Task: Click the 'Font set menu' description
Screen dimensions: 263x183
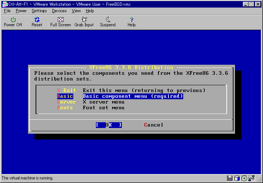Action: pos(103,107)
